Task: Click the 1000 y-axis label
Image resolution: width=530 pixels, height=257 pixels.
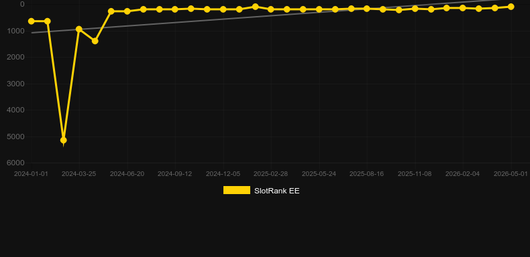Action: (x=16, y=31)
